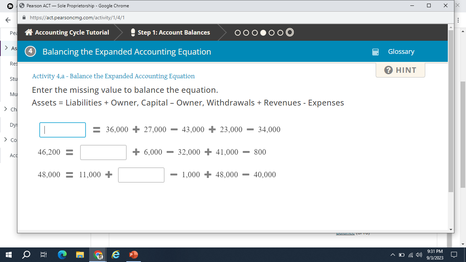Click the question mark icon on HINT

pos(388,70)
